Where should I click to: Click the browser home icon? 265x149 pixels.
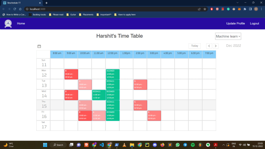point(20,9)
